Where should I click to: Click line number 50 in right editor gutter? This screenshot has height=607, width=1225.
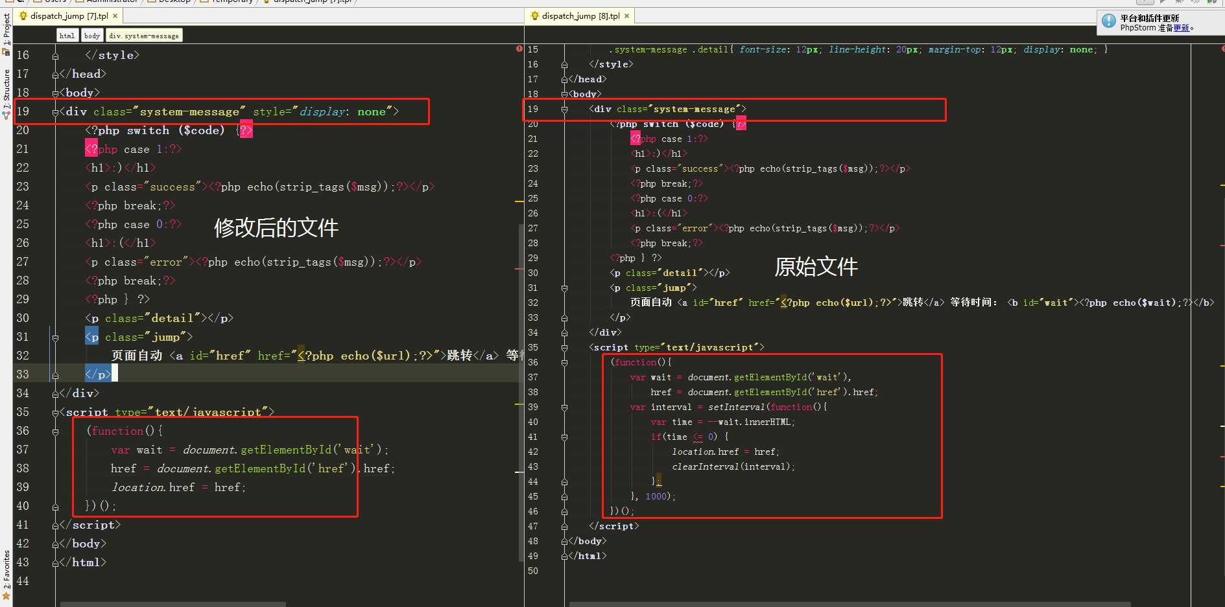[533, 571]
